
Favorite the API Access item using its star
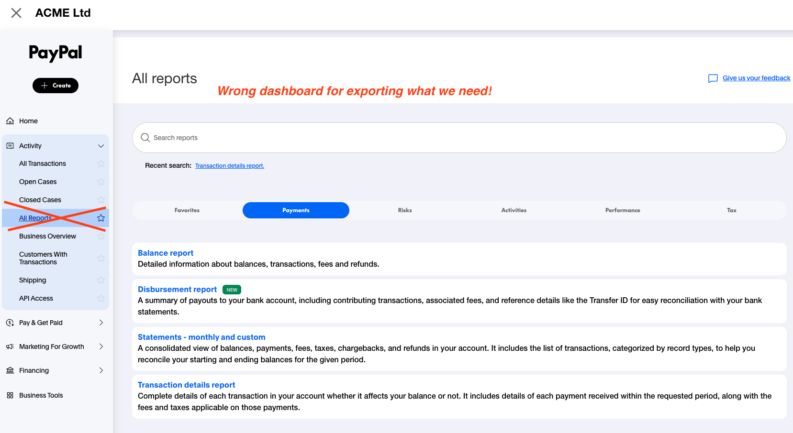101,298
